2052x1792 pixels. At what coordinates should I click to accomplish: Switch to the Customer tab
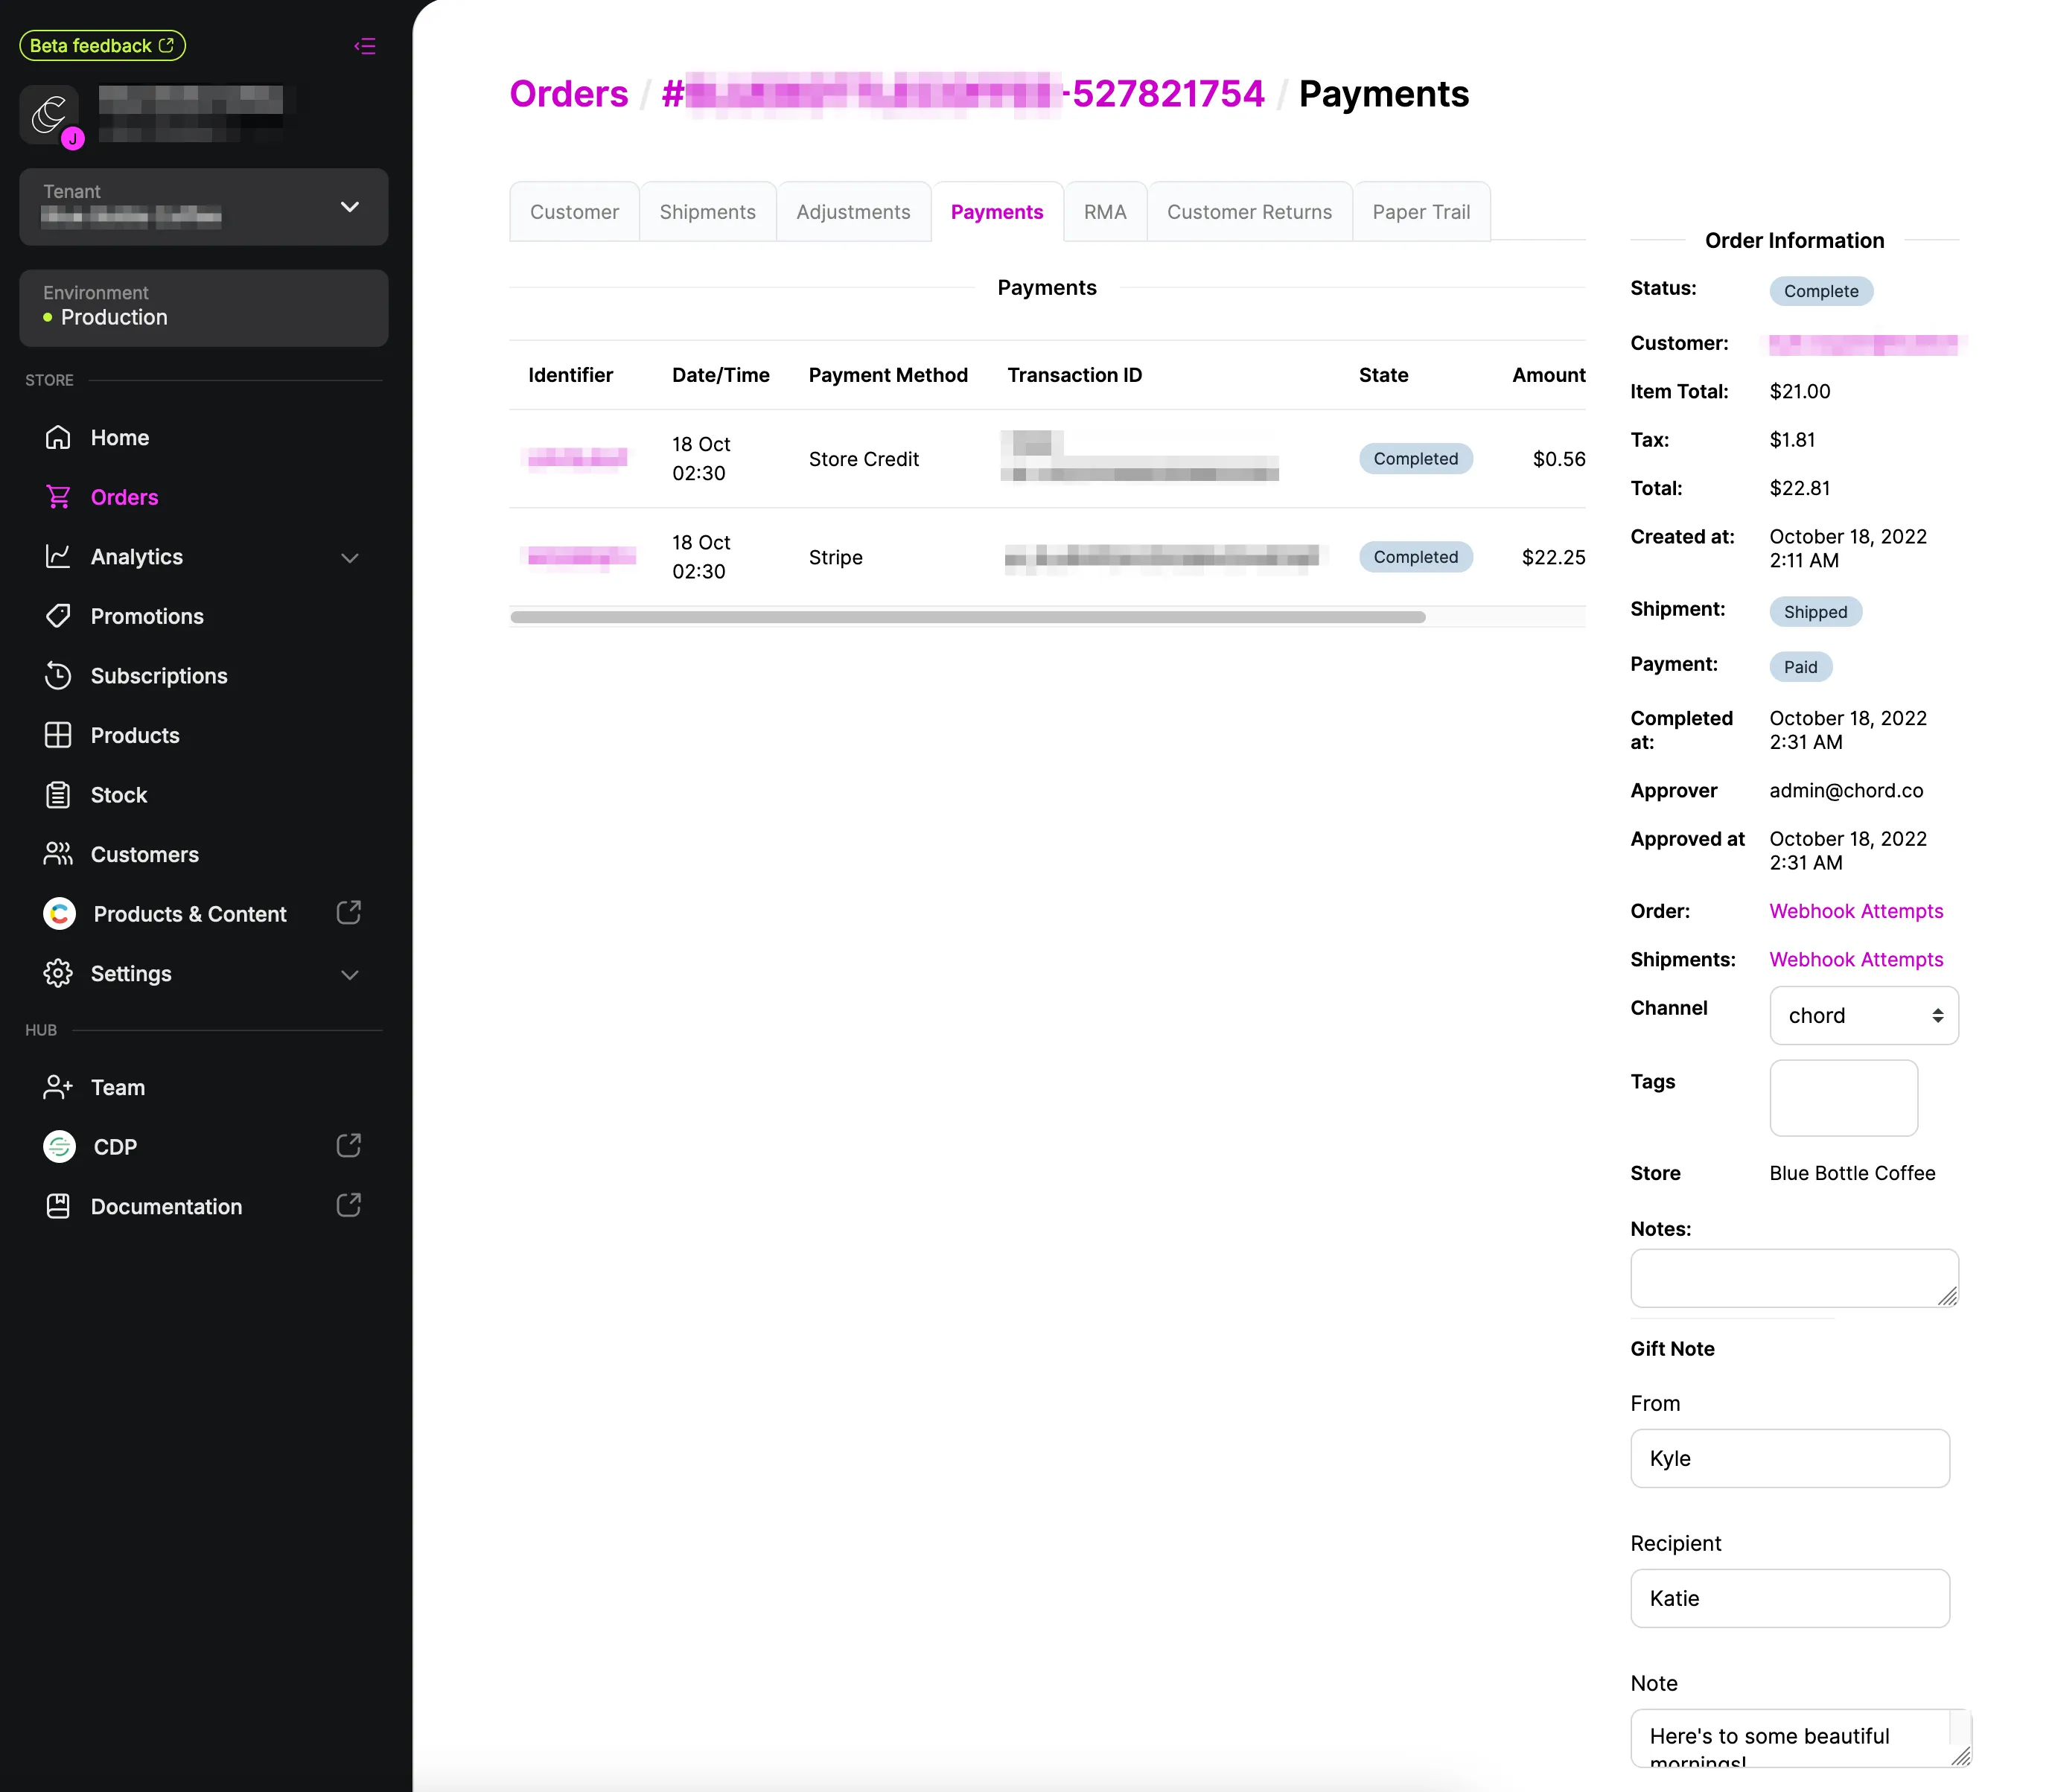575,212
